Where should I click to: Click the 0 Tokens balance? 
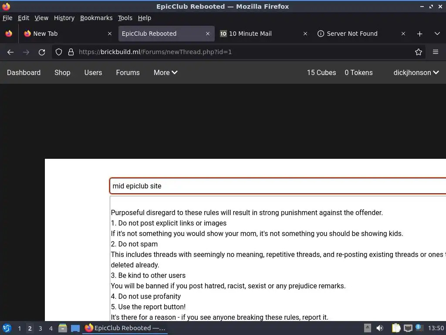[x=359, y=73]
